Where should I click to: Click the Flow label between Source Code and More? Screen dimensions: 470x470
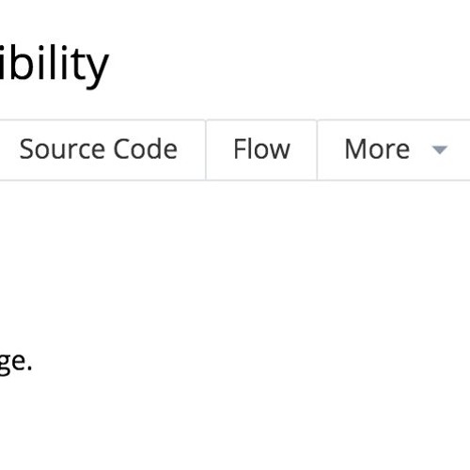(x=261, y=149)
